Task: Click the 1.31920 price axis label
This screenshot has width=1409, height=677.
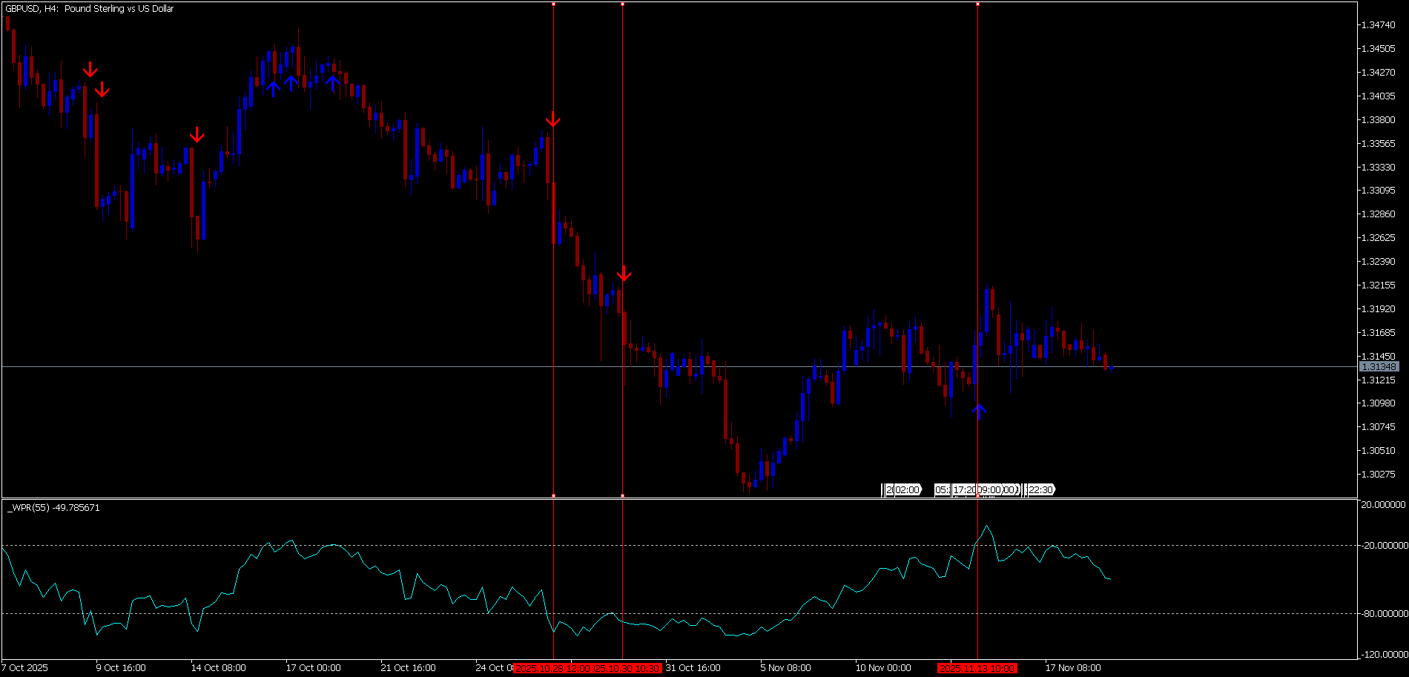Action: (1379, 309)
